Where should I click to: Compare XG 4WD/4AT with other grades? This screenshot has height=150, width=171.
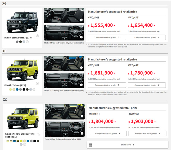(x=146, y=37)
